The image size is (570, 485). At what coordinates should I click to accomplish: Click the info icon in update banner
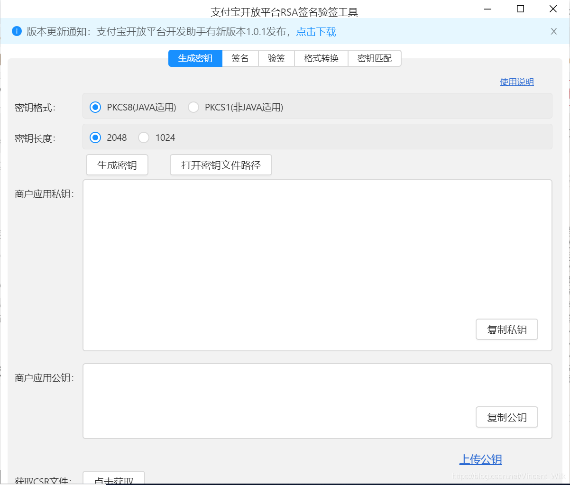(x=17, y=31)
